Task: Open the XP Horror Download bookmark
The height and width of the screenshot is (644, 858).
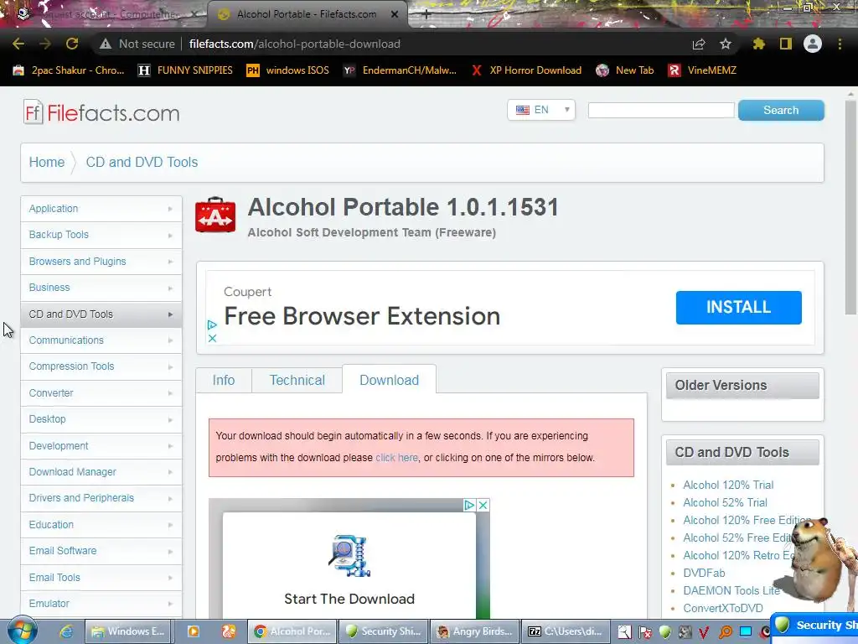Action: [x=526, y=70]
